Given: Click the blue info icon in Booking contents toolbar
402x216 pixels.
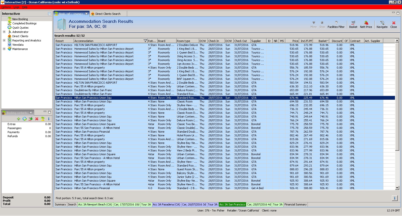Looking at the screenshot, I should [x=49, y=119].
